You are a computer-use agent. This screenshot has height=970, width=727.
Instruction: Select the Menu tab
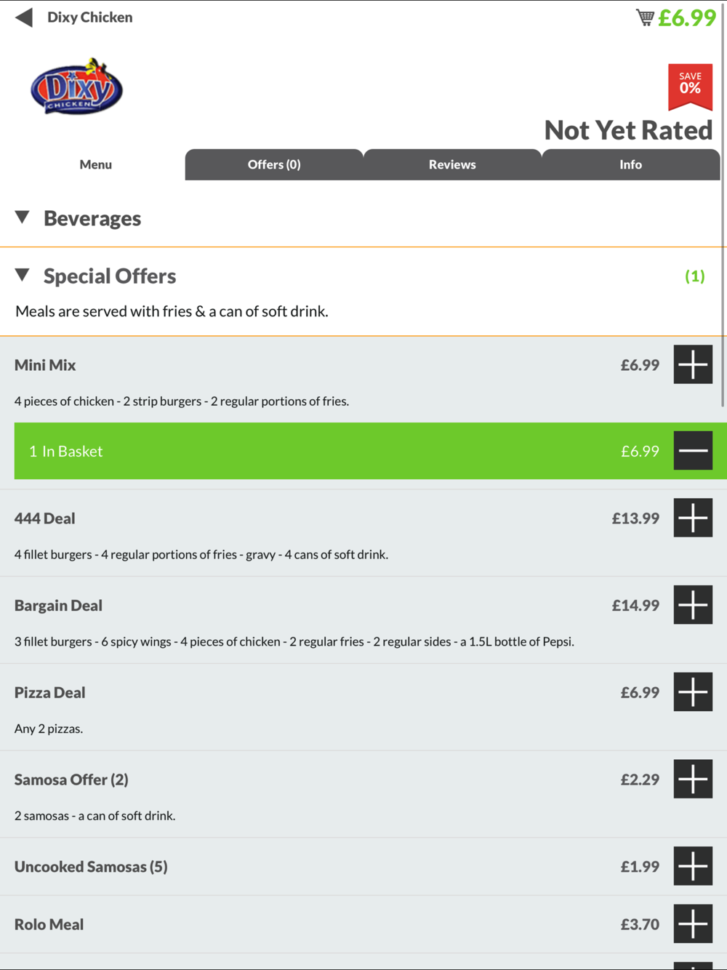point(96,164)
